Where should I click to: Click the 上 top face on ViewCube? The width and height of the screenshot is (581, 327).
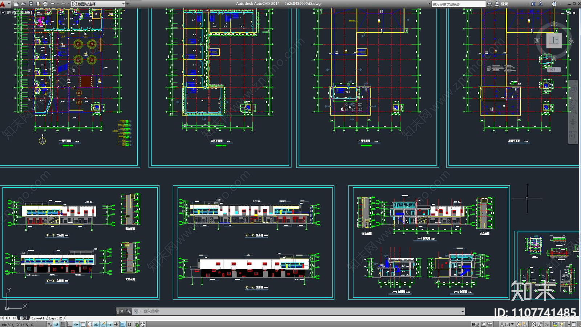(x=554, y=40)
